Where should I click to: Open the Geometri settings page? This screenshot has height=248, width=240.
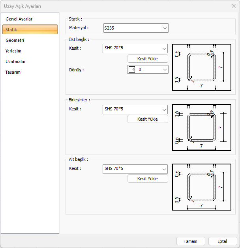coord(15,40)
